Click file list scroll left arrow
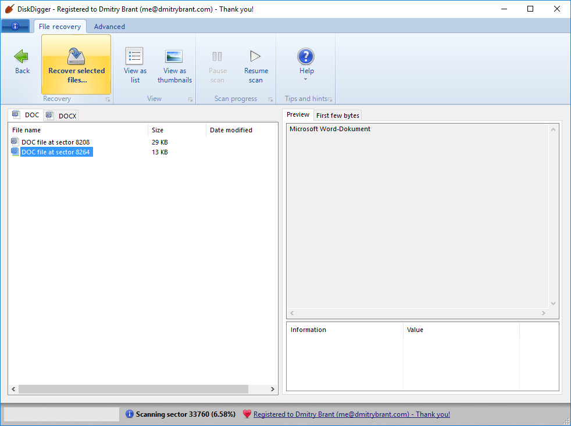Screen dimensions: 571x426 coord(13,389)
